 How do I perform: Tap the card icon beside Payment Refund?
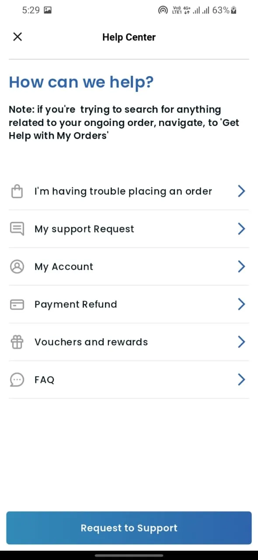(17, 304)
